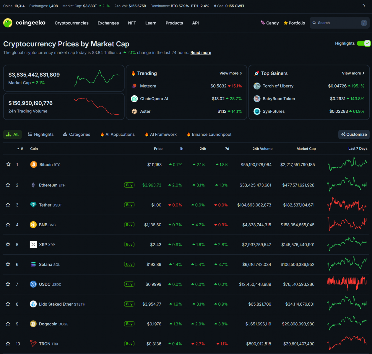Viewport: 372px width, 354px height.
Task: Click the Dogecoin coin icon
Action: click(x=33, y=324)
